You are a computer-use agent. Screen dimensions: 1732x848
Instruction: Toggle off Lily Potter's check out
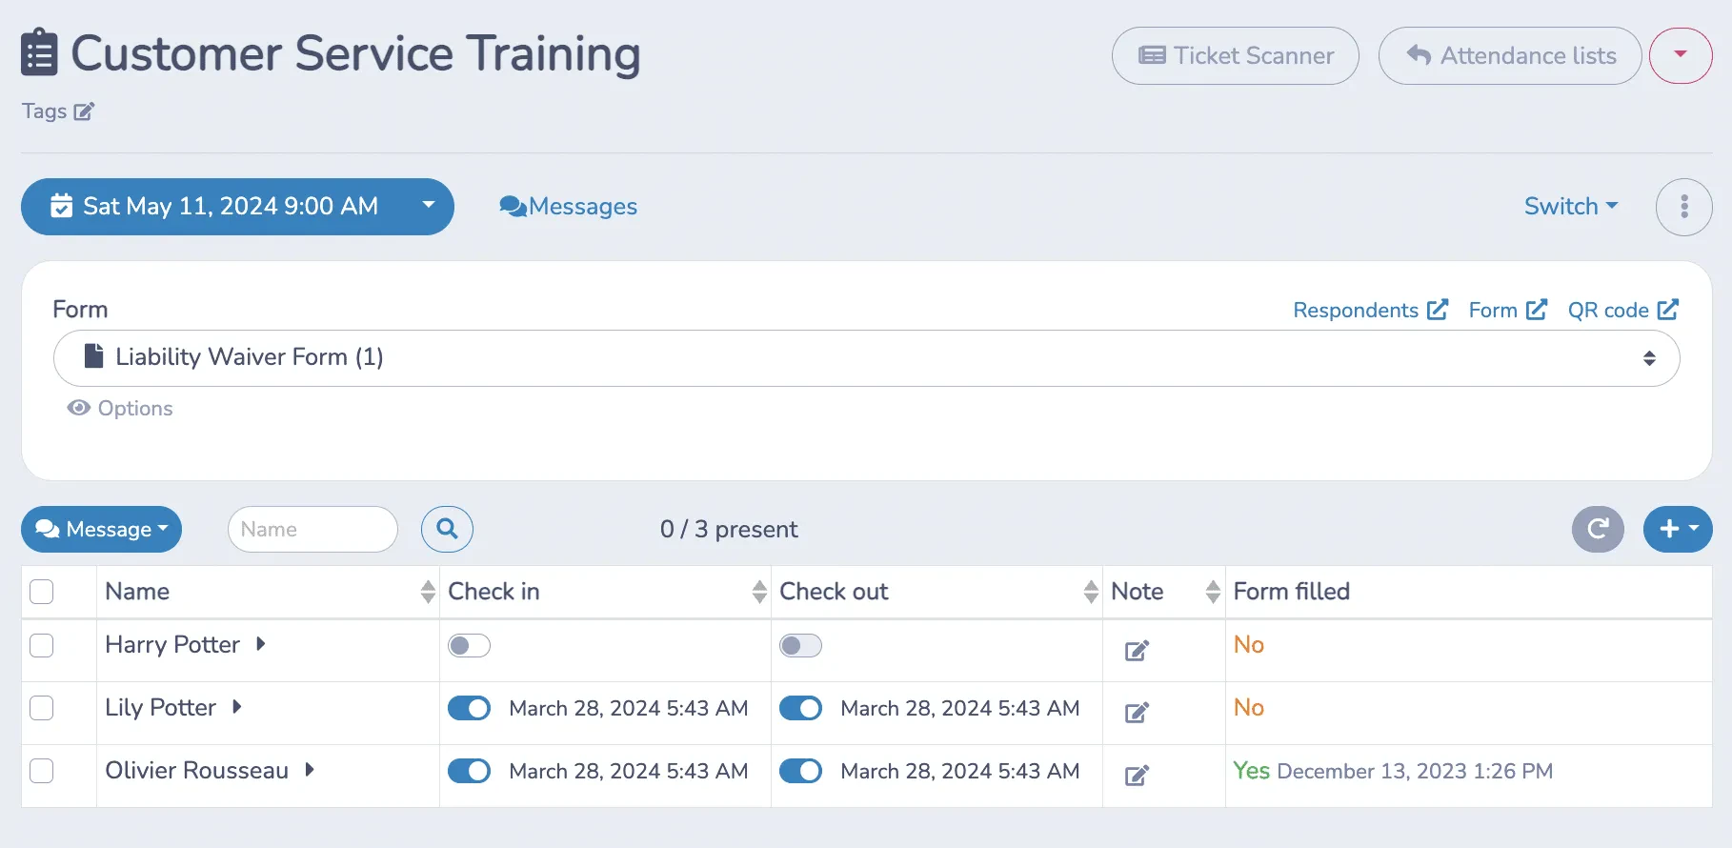click(800, 708)
